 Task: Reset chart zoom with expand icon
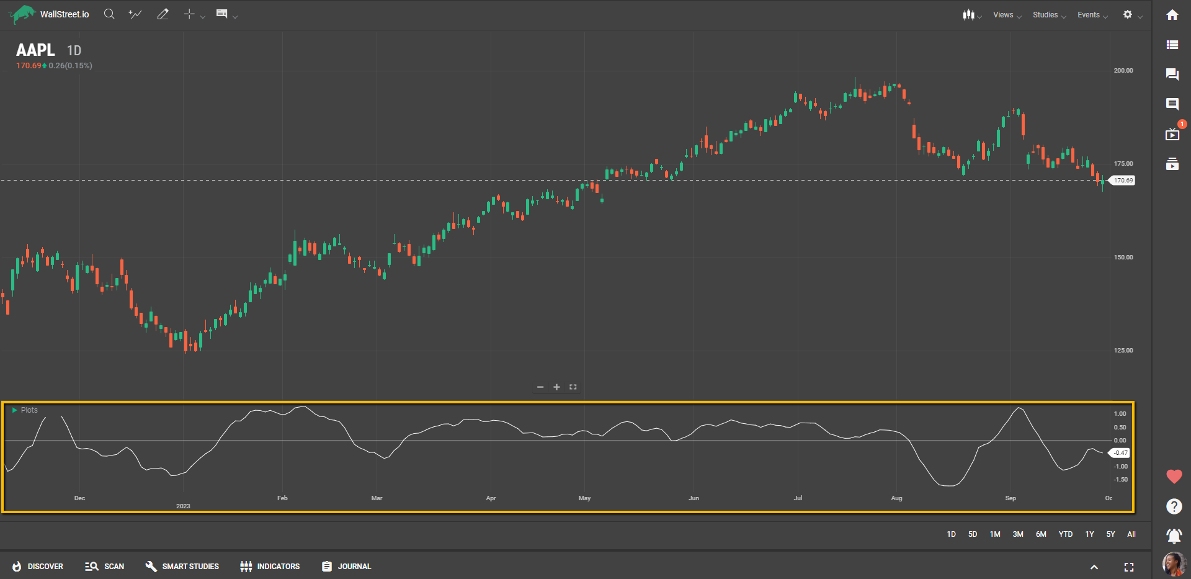click(573, 387)
